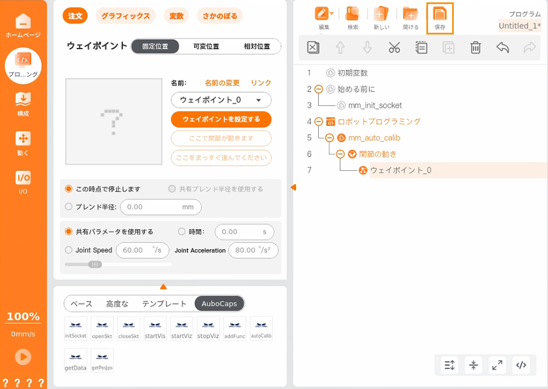The image size is (548, 389).
Task: Open the I/O page in sidebar
Action: (23, 181)
